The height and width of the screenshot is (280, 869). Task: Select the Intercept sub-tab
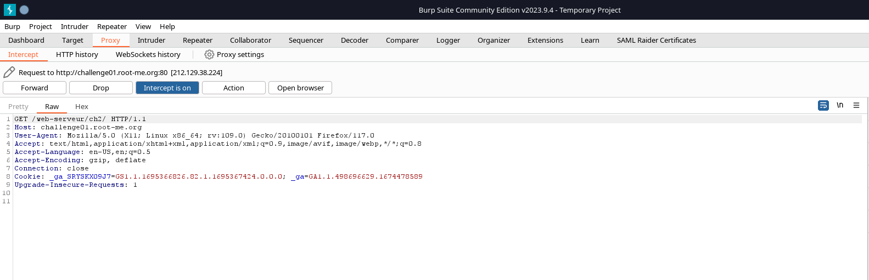point(23,54)
